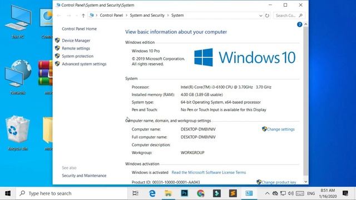The height and width of the screenshot is (200, 356).
Task: Read the Microsoft Software License Terms
Action: (209, 172)
